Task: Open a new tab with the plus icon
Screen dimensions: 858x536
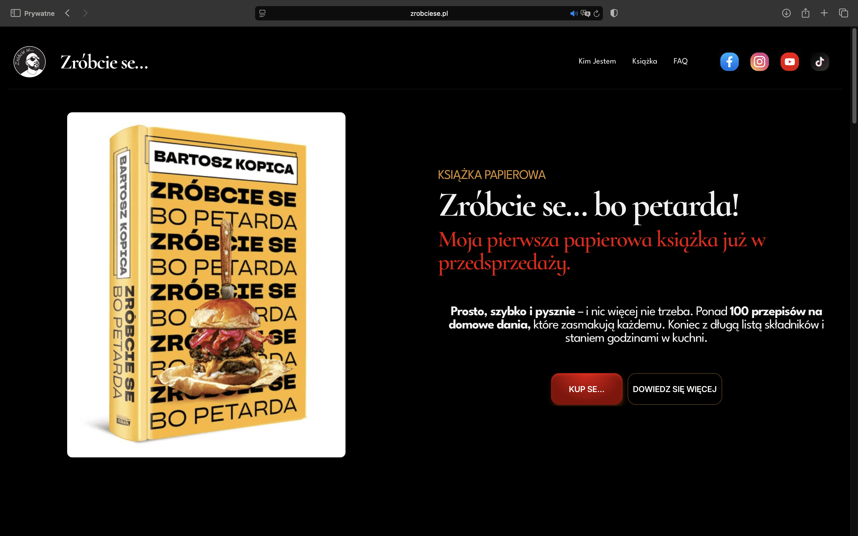Action: point(824,13)
